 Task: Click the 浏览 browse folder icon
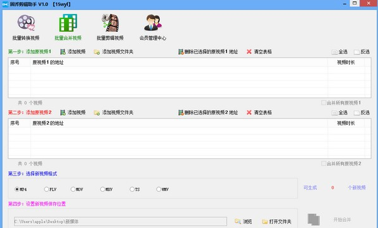click(x=238, y=221)
